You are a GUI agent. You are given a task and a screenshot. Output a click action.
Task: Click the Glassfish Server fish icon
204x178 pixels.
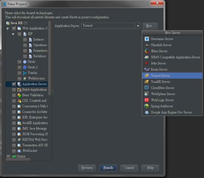(x=147, y=45)
